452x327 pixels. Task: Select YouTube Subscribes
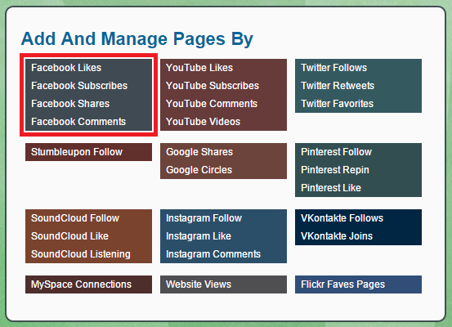point(213,86)
